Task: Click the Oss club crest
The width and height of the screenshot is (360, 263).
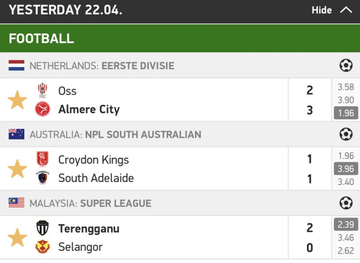Action: (43, 91)
